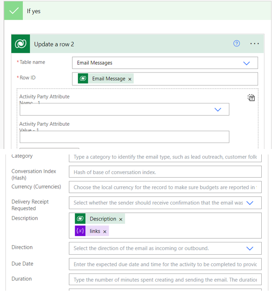Screen dimensions: 274x303
Task: Click the Dataverse icon on the Email Message token
Action: click(x=83, y=78)
